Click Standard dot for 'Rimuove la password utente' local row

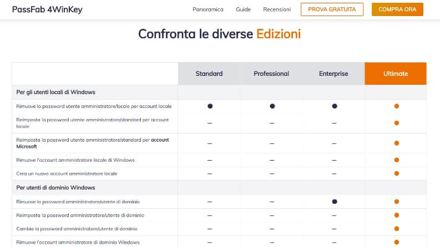click(210, 106)
